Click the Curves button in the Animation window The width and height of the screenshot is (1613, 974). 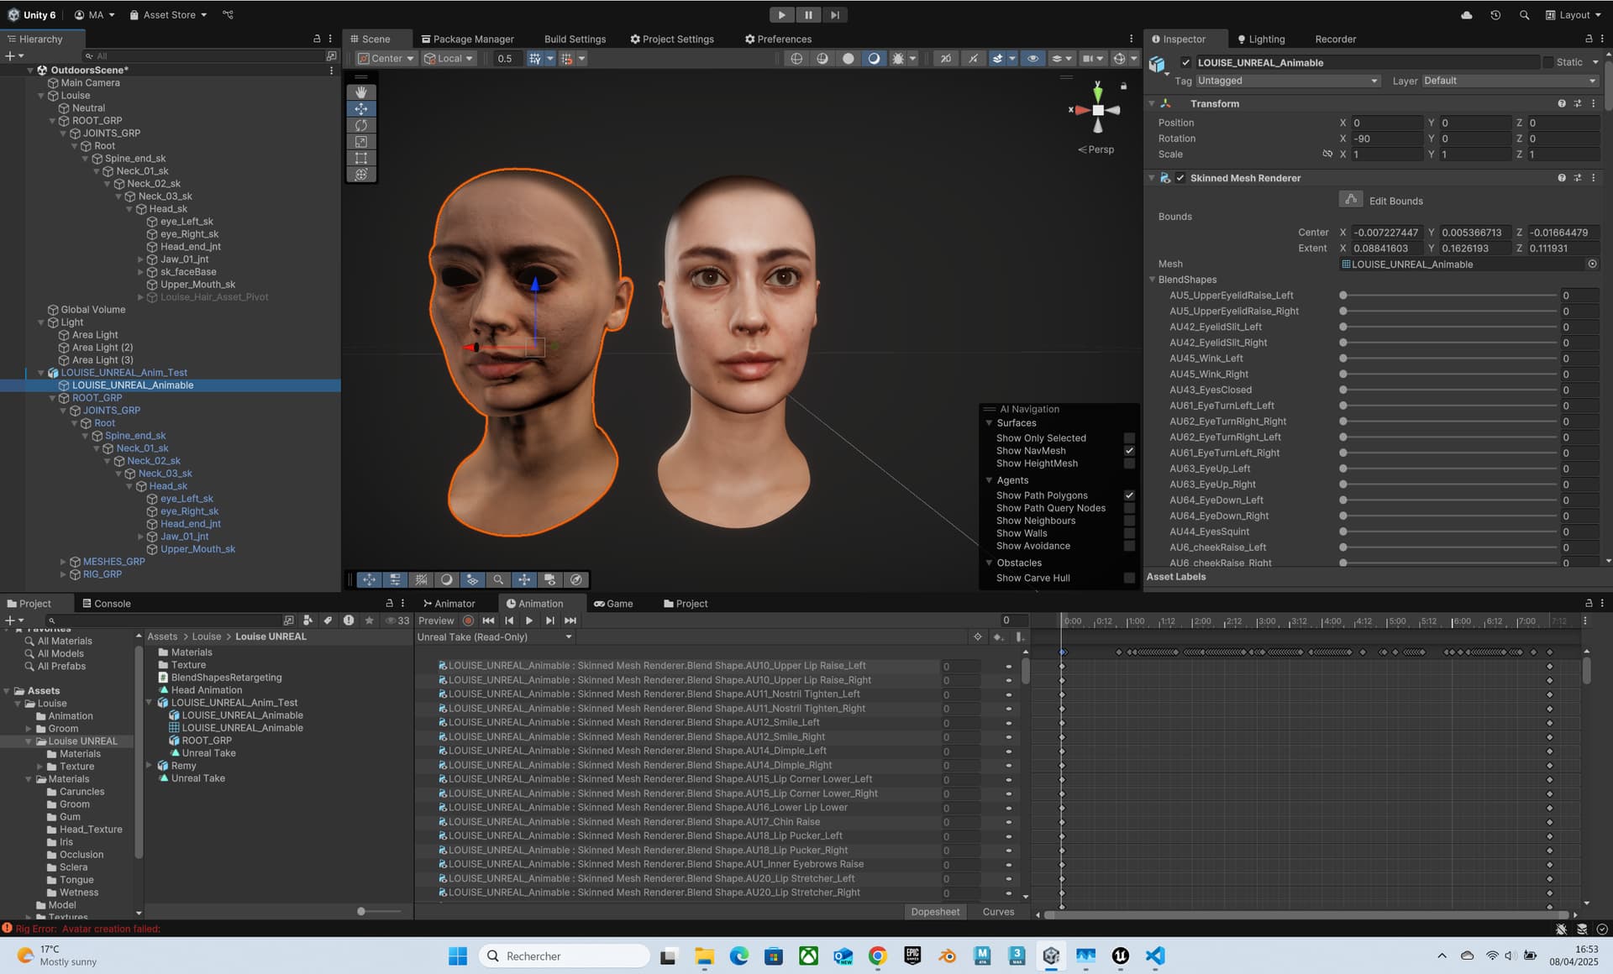point(998,912)
